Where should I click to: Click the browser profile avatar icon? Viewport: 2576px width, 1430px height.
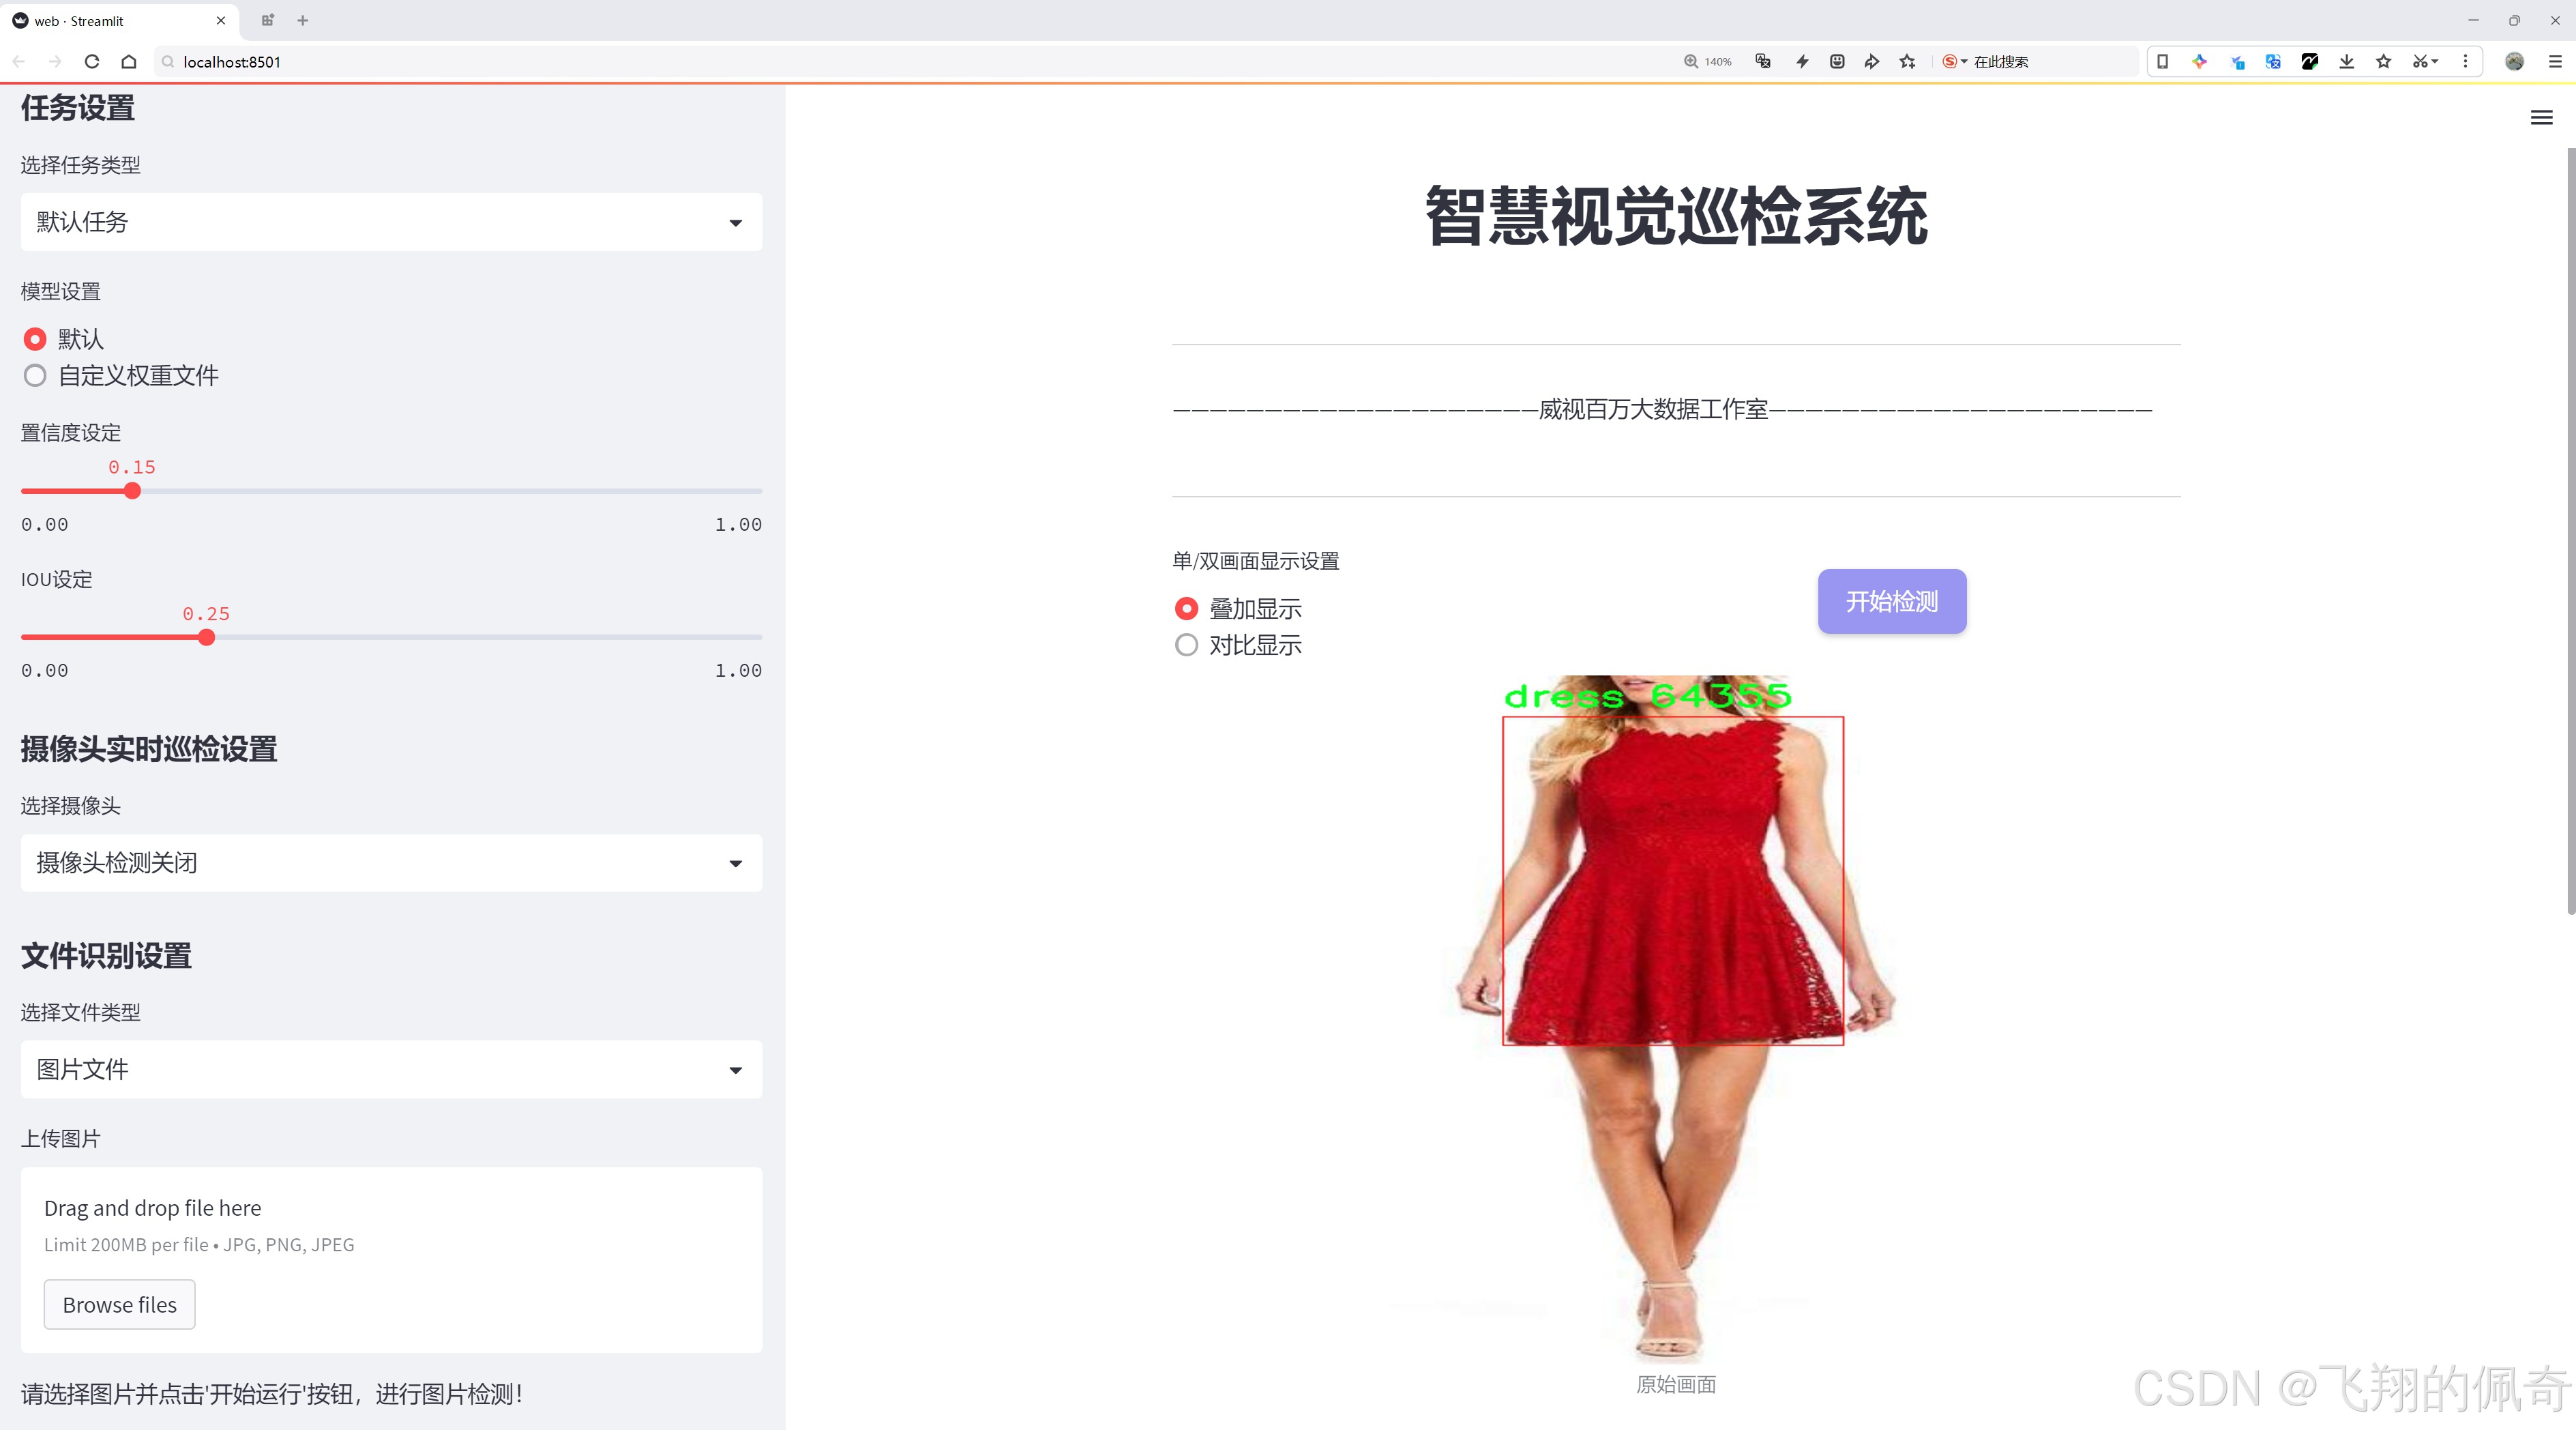2514,61
